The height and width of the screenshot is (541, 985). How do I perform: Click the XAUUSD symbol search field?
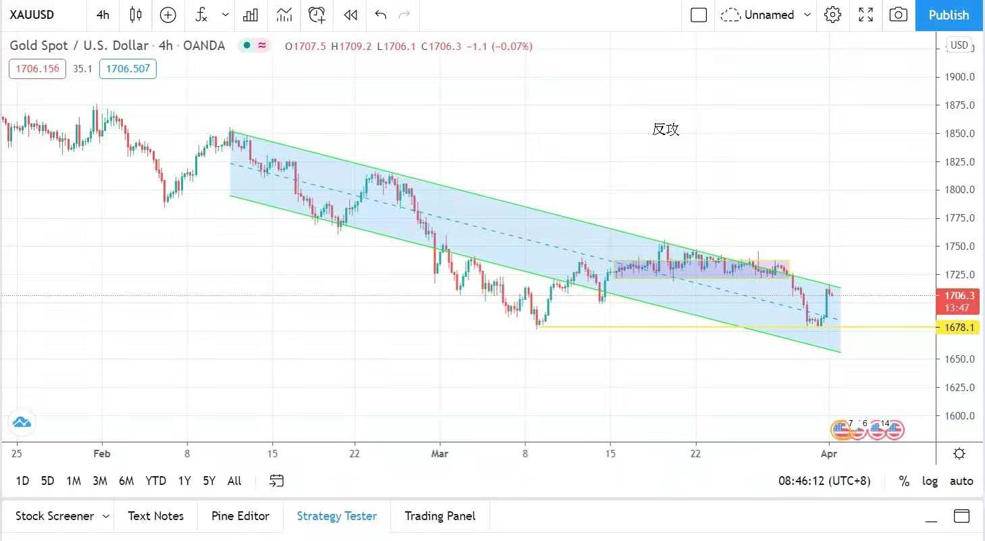click(32, 15)
